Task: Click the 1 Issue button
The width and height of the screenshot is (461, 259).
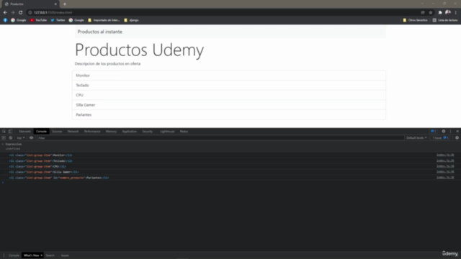Action: pos(440,137)
